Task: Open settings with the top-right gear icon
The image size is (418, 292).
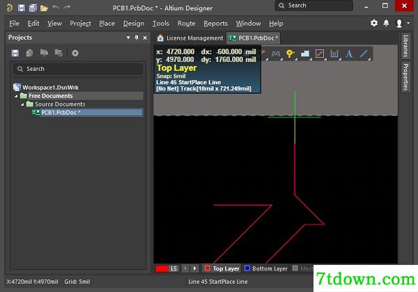Action: click(374, 23)
